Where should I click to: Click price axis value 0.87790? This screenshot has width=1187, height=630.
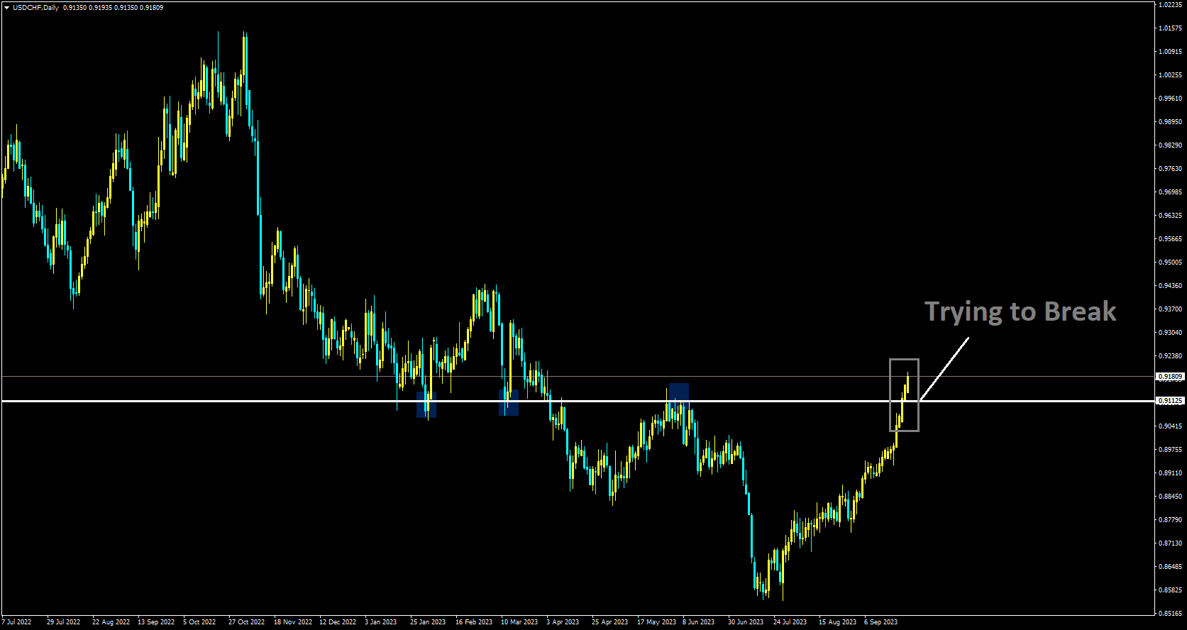pos(1171,520)
